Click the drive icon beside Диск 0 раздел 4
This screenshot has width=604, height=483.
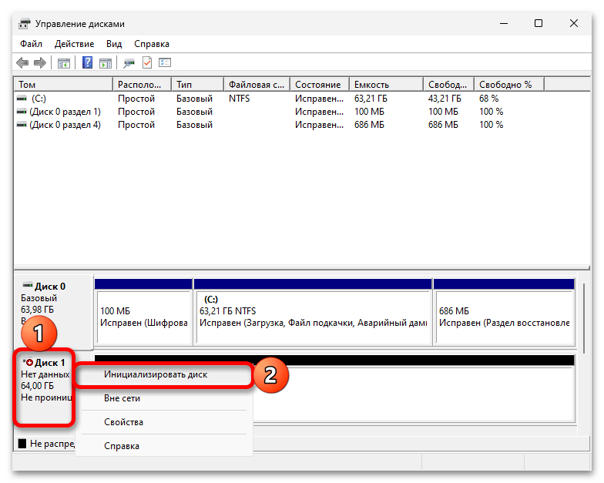pyautogui.click(x=22, y=125)
